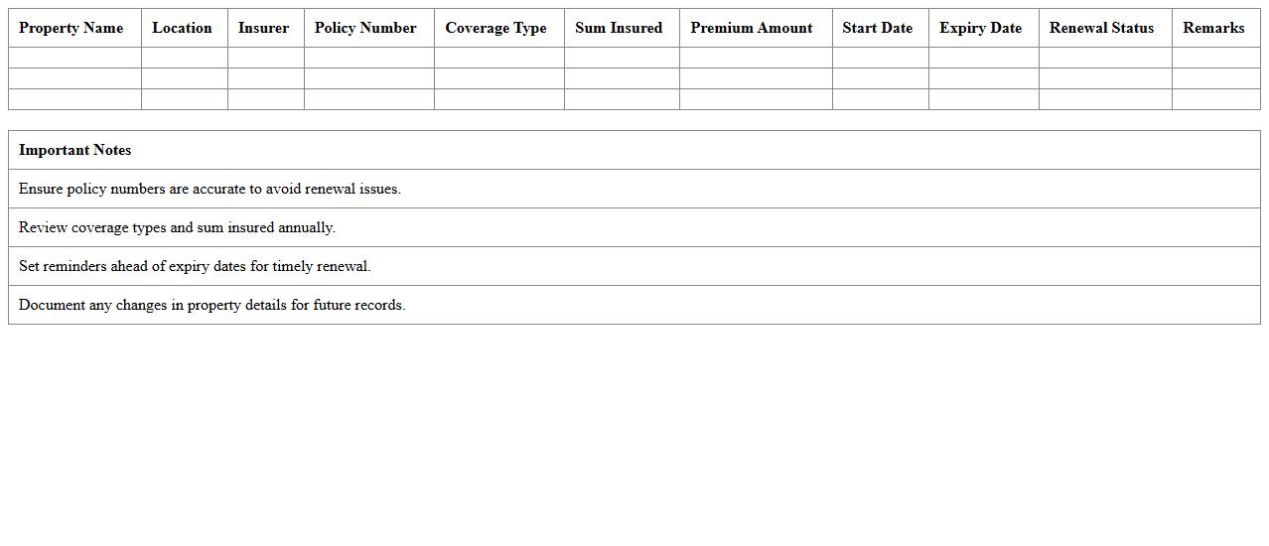Select the Sum Insured header
Viewport: 1269px width, 546px height.
pyautogui.click(x=622, y=28)
